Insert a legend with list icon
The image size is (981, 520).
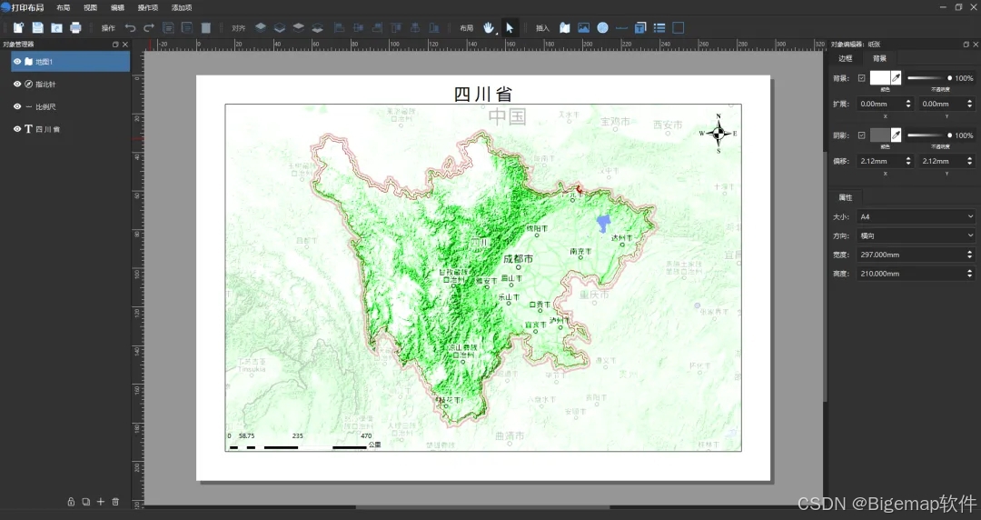click(x=659, y=27)
